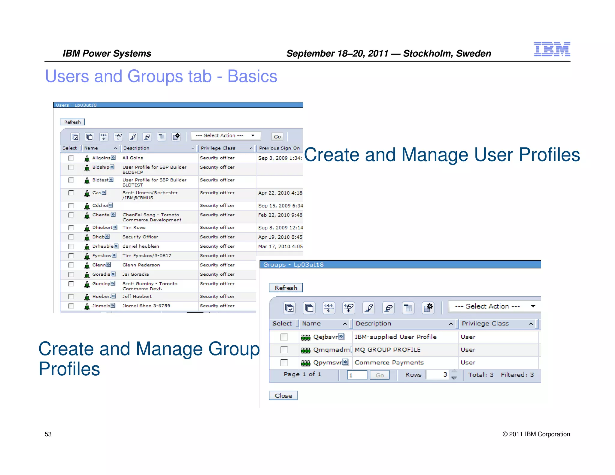The image size is (615, 475).
Task: Click page number field in Groups pager
Action: tap(357, 375)
